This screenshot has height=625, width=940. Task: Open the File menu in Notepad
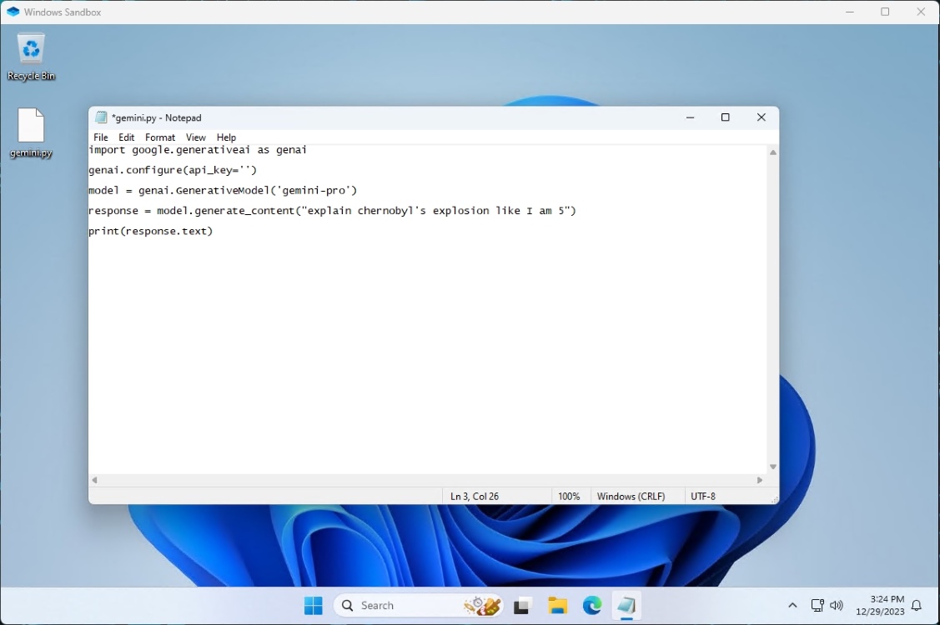[x=100, y=137]
